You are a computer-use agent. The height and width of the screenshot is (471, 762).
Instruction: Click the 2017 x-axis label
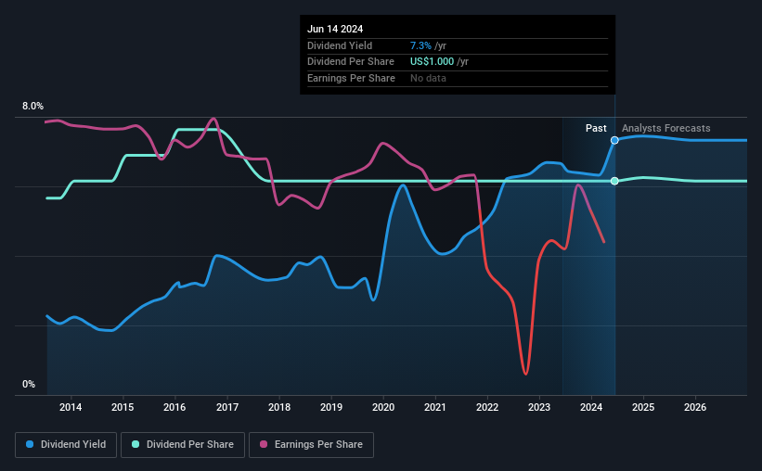pos(227,407)
